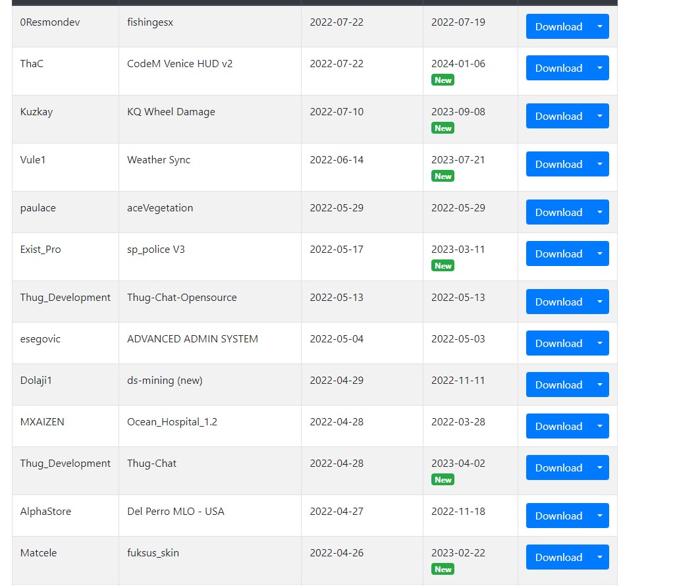Download Weather Sync script
This screenshot has height=586, width=675.
tap(558, 164)
